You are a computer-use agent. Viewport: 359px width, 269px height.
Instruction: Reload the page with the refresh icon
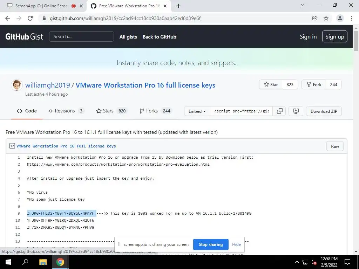tap(30, 18)
